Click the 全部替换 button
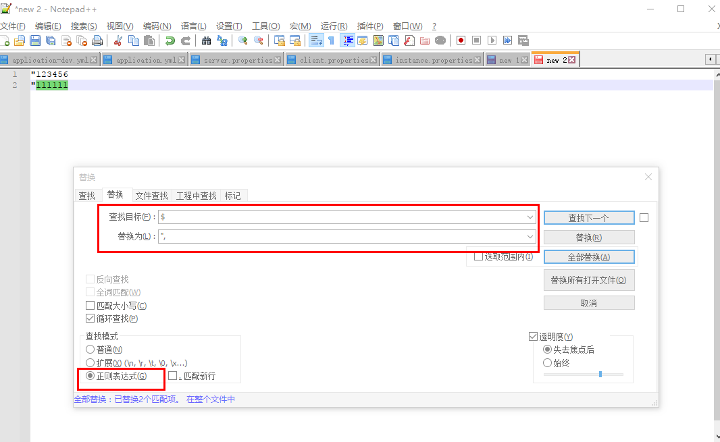The width and height of the screenshot is (720, 442). 589,257
